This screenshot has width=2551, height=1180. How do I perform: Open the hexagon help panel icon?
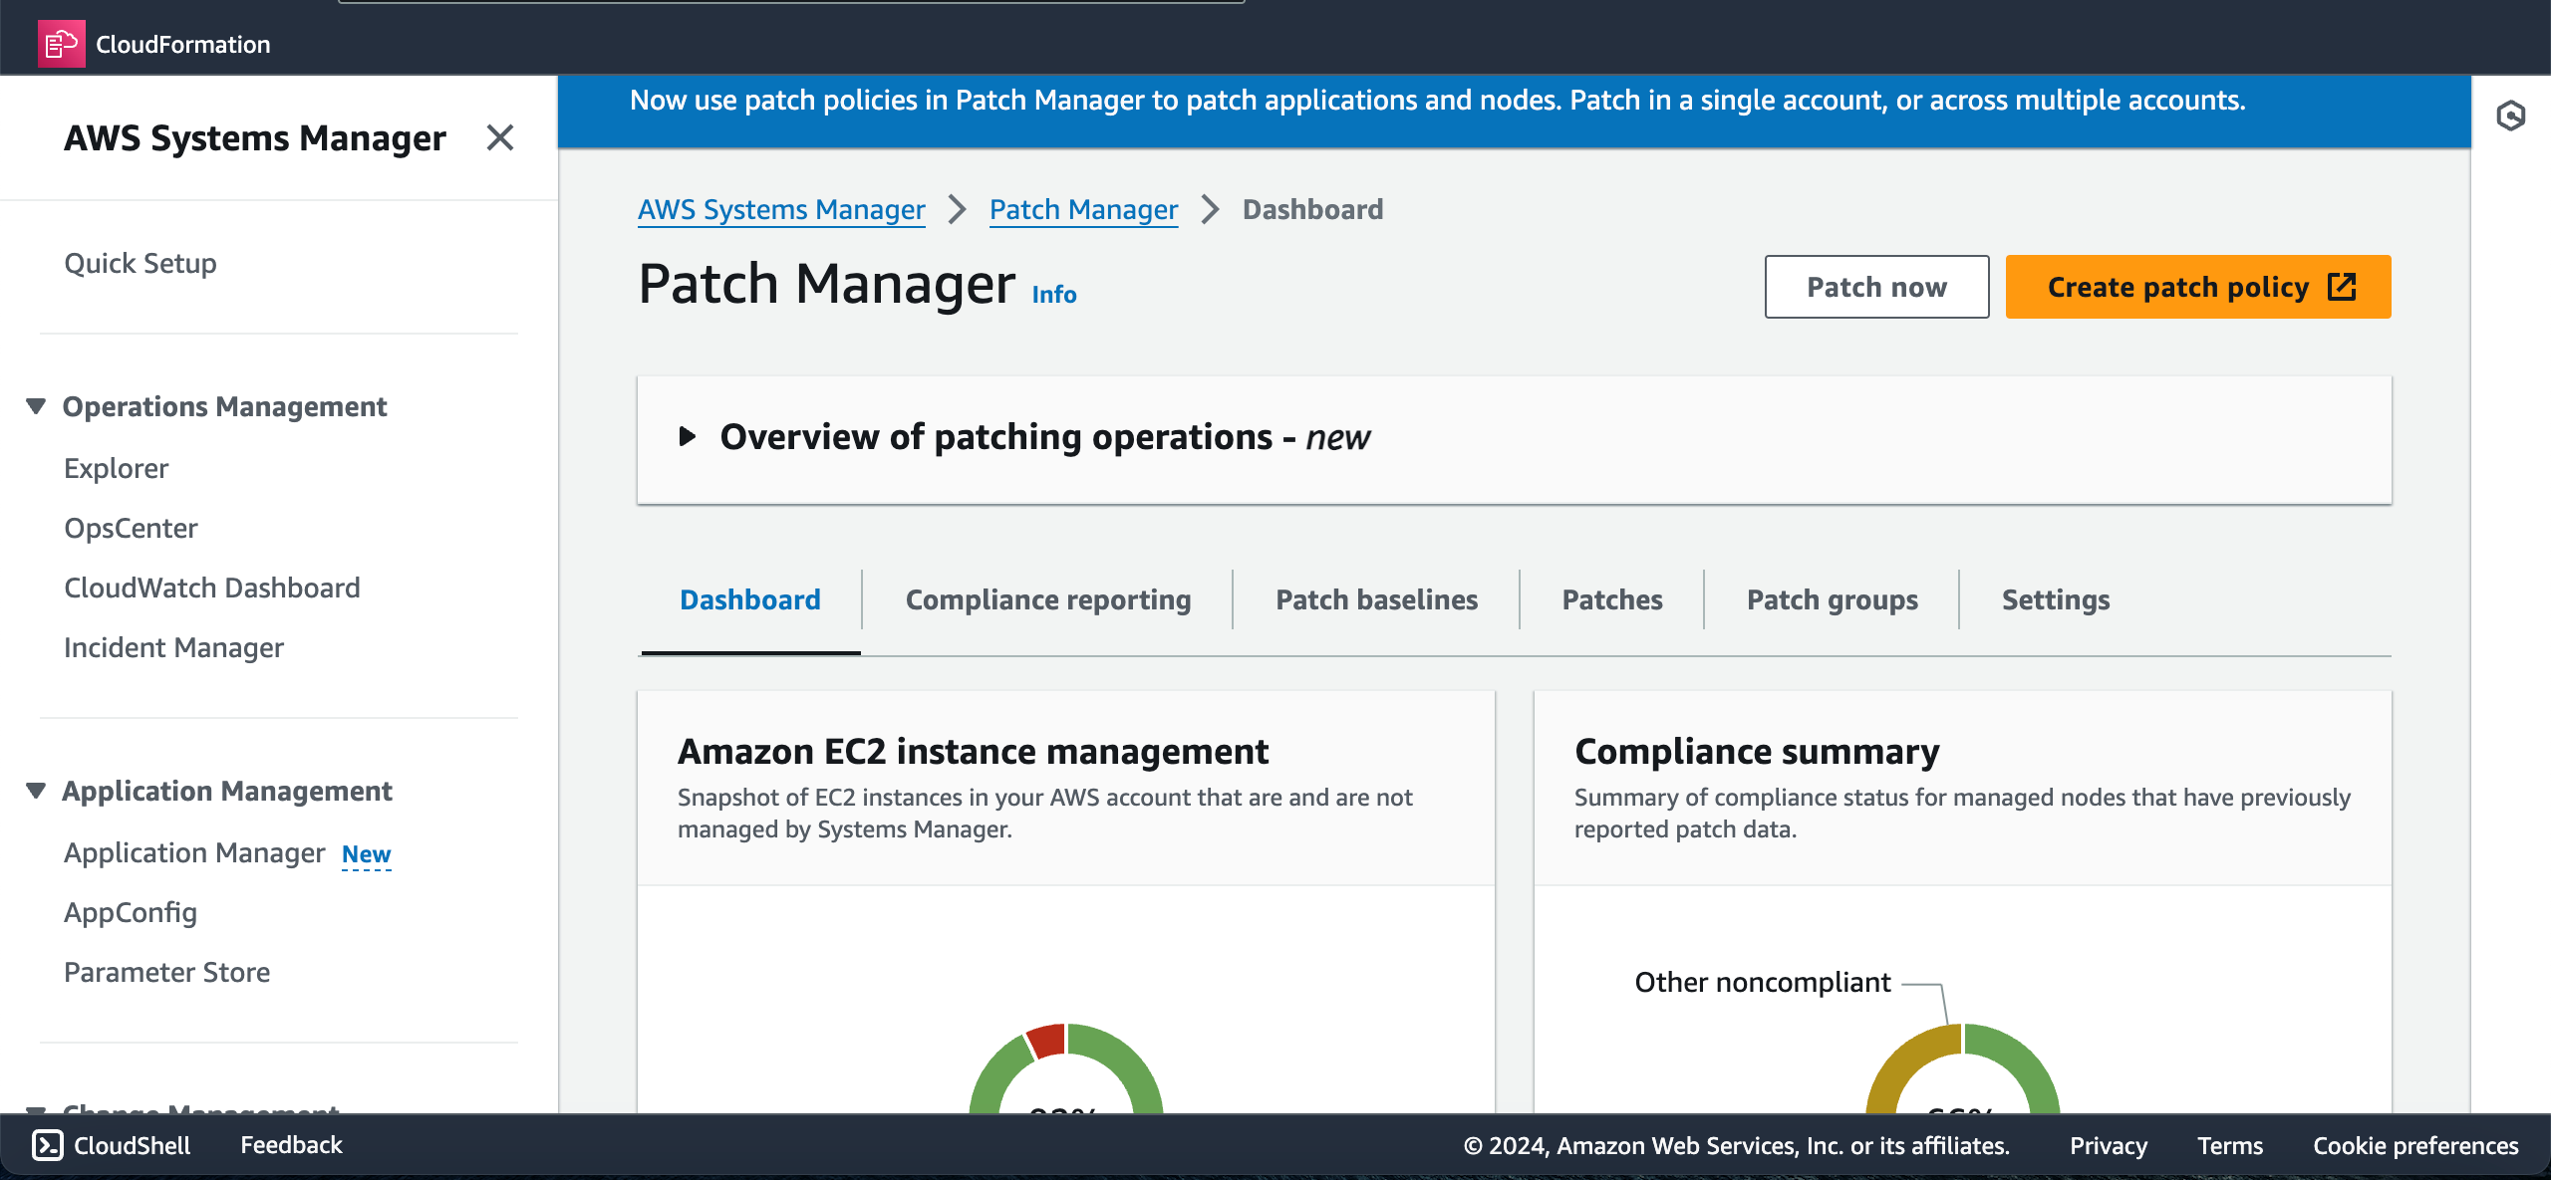[2511, 116]
